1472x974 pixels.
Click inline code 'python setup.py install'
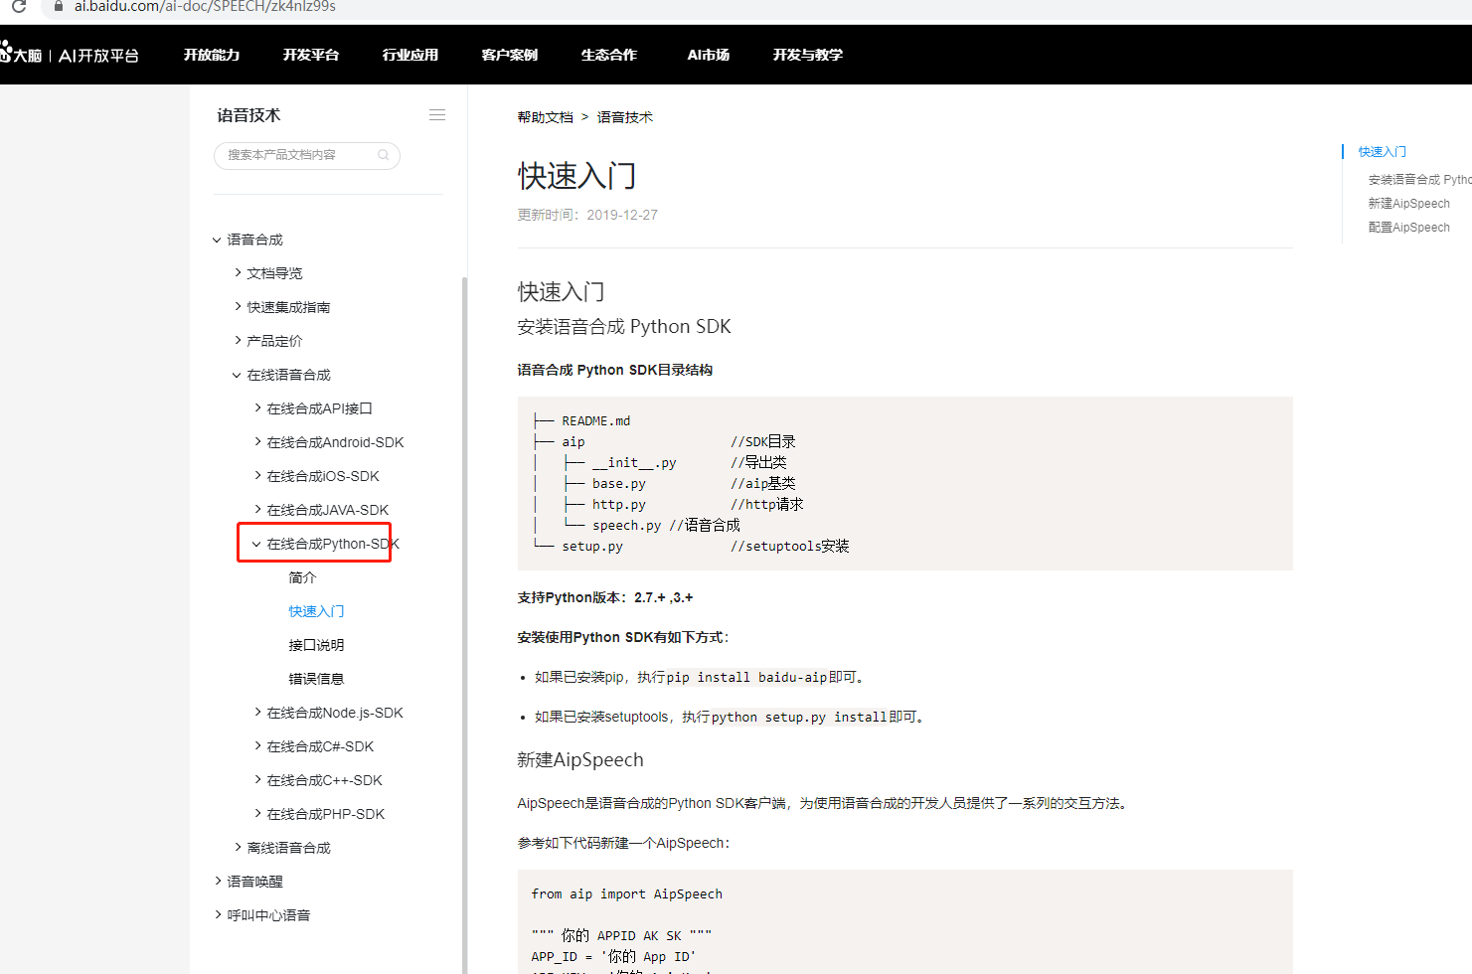pyautogui.click(x=799, y=717)
